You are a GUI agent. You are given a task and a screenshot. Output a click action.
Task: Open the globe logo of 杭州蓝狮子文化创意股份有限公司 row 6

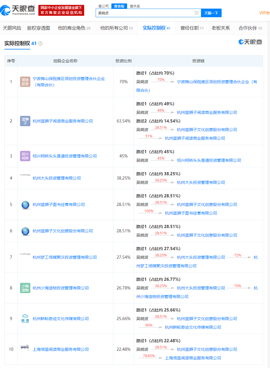[x=25, y=231]
